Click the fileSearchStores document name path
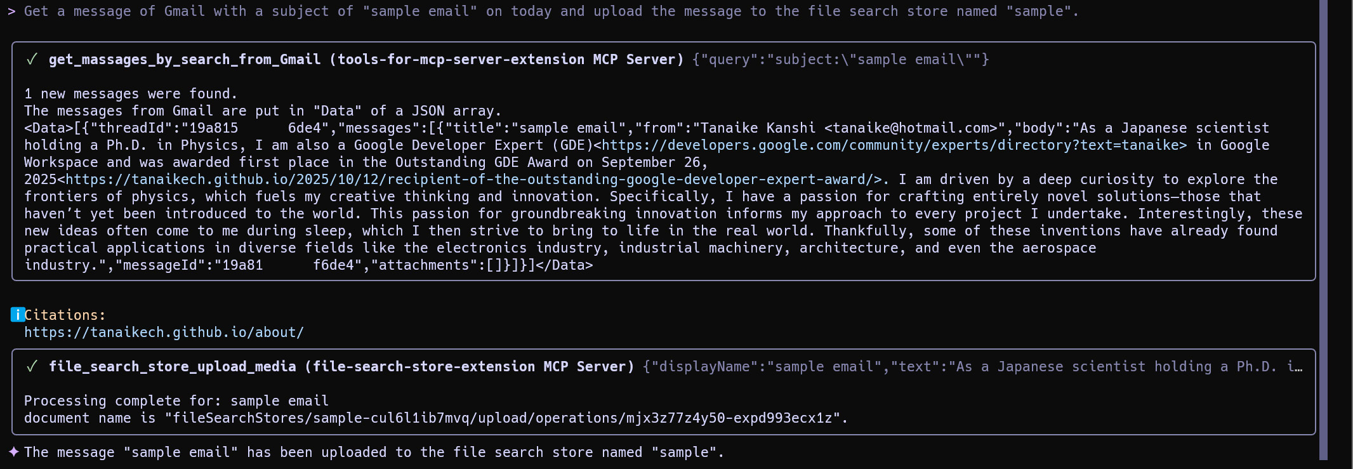Viewport: 1353px width, 469px height. [x=503, y=418]
